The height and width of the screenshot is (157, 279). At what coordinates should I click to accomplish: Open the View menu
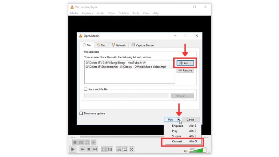146,13
